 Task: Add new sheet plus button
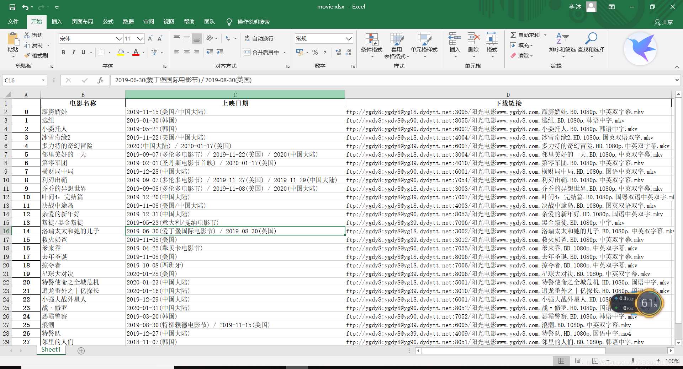81,351
